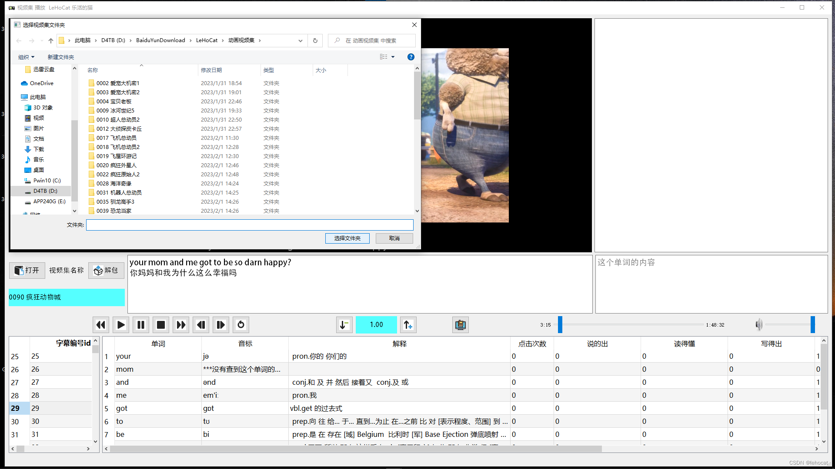This screenshot has width=835, height=469.
Task: Click the video progress slider handle
Action: click(560, 325)
